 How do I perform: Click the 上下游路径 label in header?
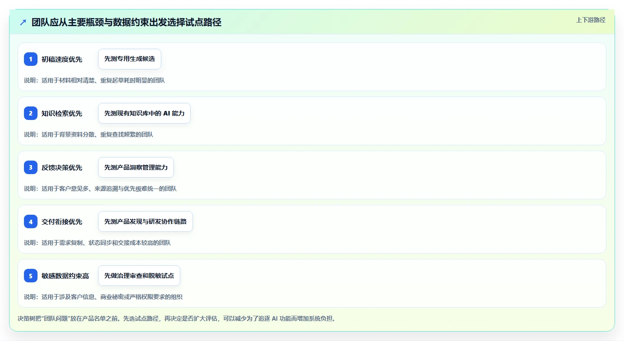pyautogui.click(x=591, y=20)
